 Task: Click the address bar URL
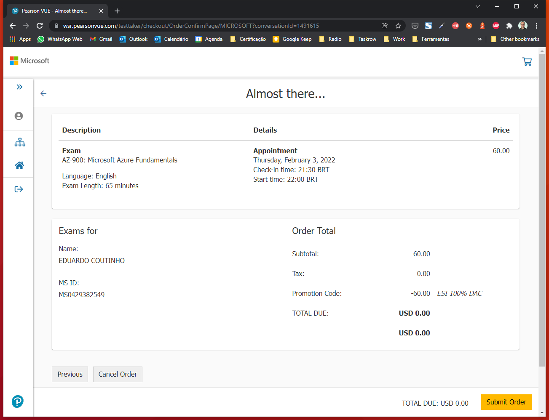(191, 26)
